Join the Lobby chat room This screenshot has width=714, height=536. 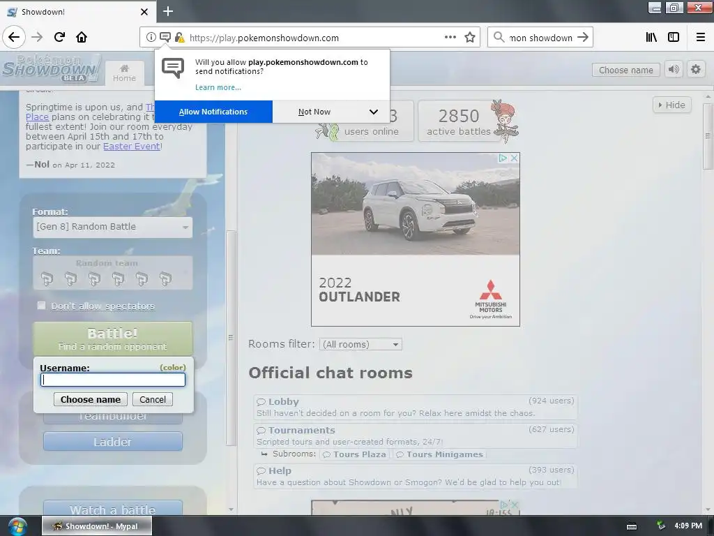(415, 407)
